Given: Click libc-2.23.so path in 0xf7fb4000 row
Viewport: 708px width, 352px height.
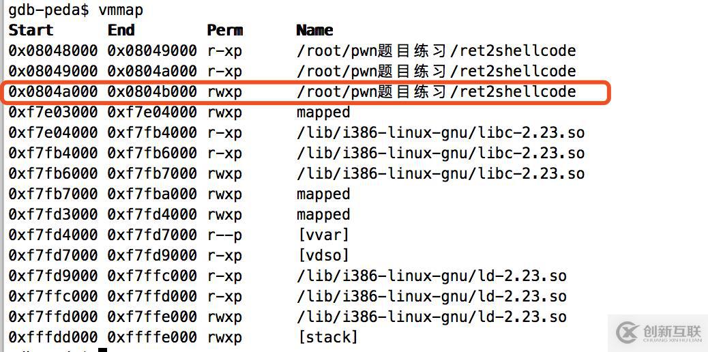Looking at the screenshot, I should coord(441,153).
